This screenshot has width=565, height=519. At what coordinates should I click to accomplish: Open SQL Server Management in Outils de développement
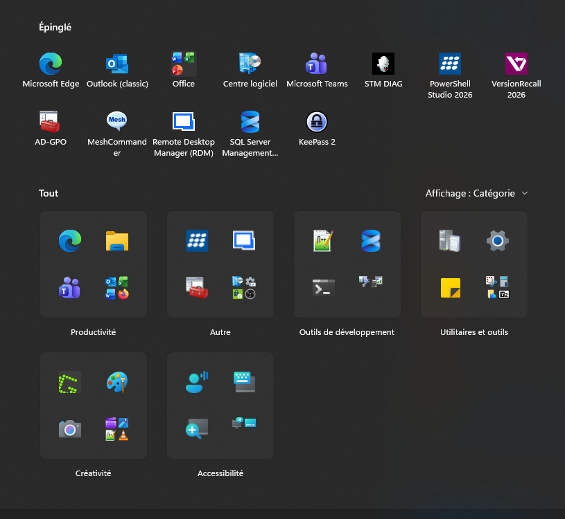point(371,241)
